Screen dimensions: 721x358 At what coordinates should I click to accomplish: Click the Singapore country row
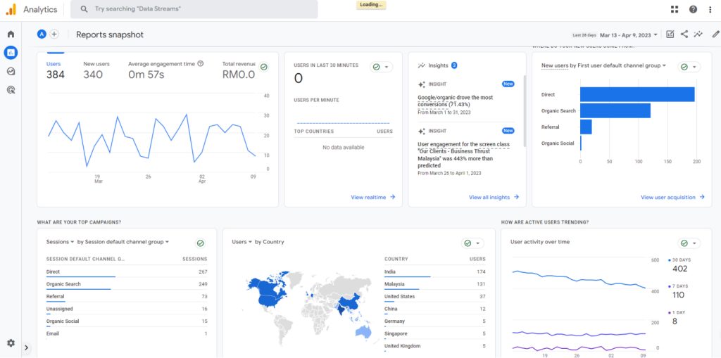(435, 334)
